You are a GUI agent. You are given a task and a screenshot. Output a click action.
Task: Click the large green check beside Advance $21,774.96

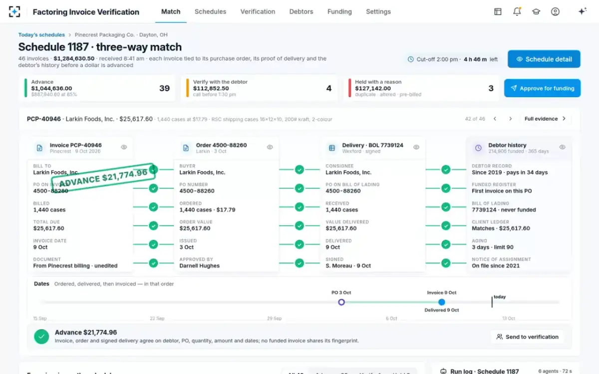coord(41,337)
